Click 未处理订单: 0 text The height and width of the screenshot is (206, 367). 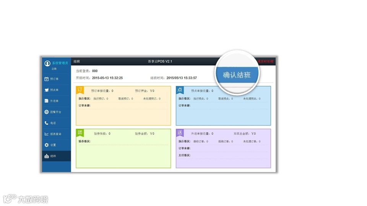click(252, 142)
